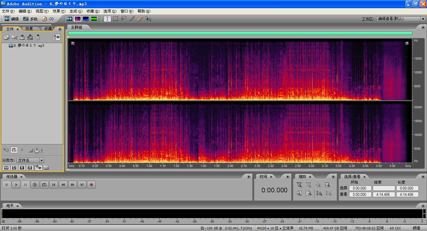Open the CD view

(48, 19)
